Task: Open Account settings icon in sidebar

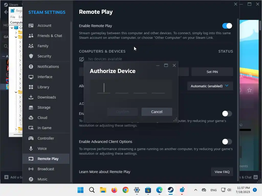Action: click(31, 26)
